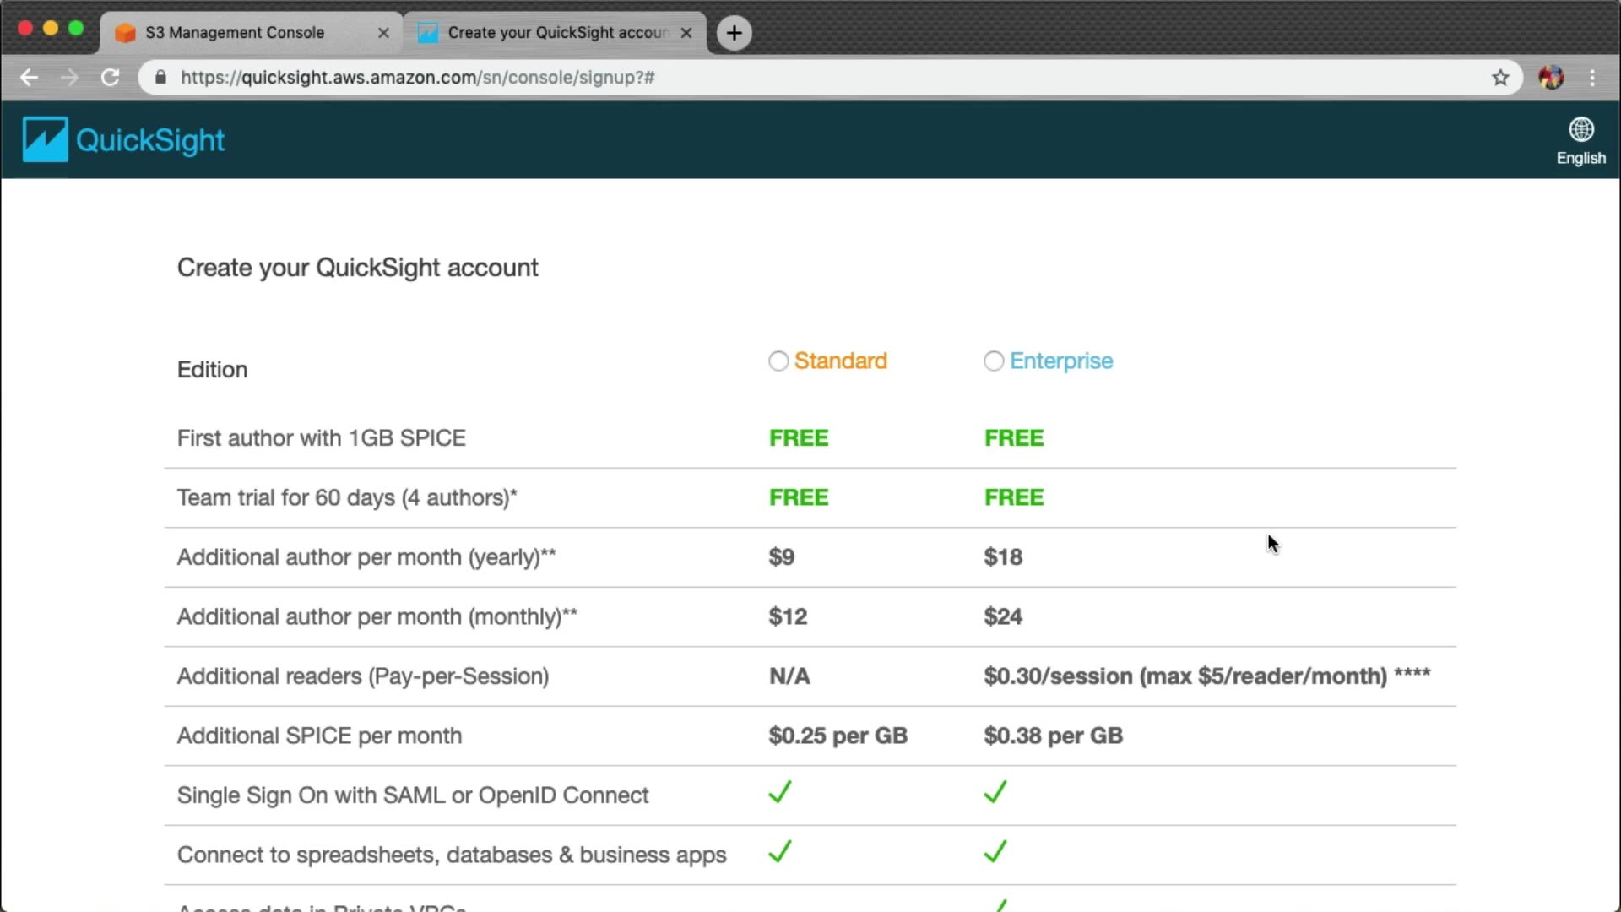
Task: Select the Enterprise edition radio button
Action: pyautogui.click(x=994, y=361)
